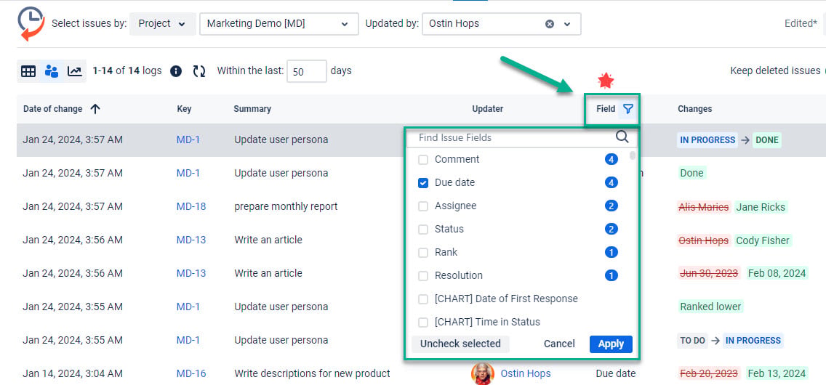The width and height of the screenshot is (826, 385).
Task: Click the Apply button
Action: (x=611, y=344)
